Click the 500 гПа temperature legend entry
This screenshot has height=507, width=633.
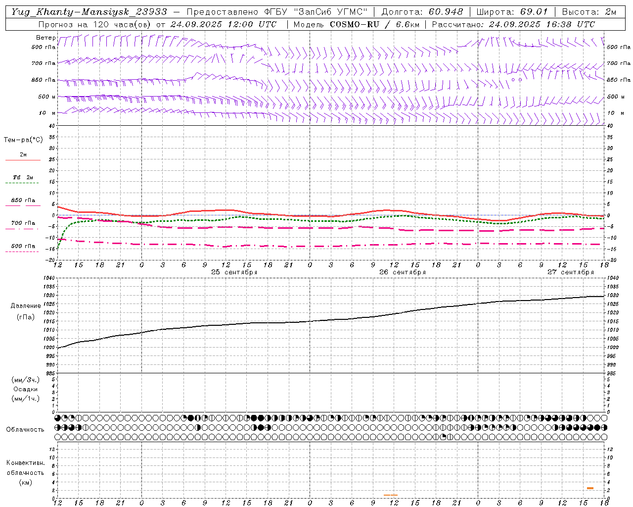click(x=23, y=248)
